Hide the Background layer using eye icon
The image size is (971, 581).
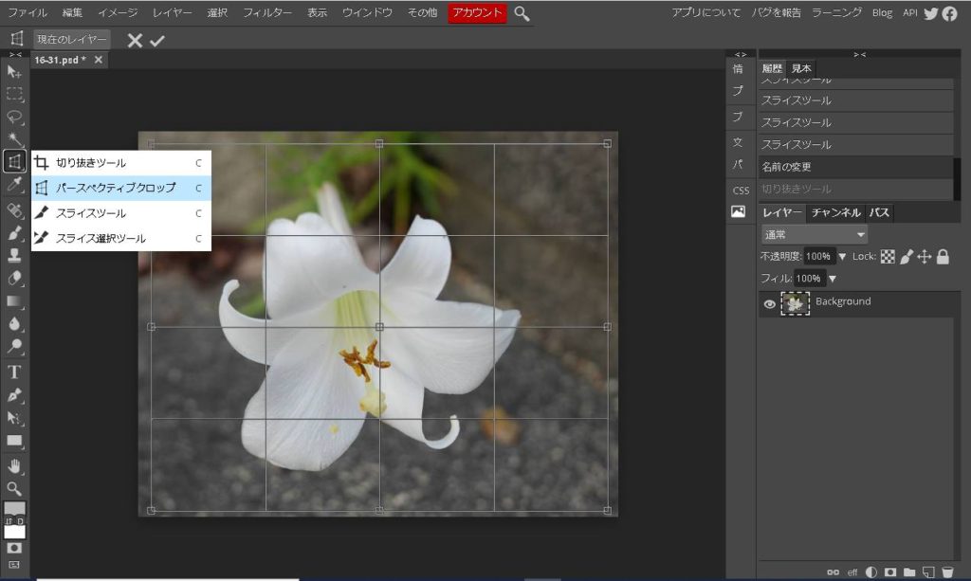click(770, 303)
